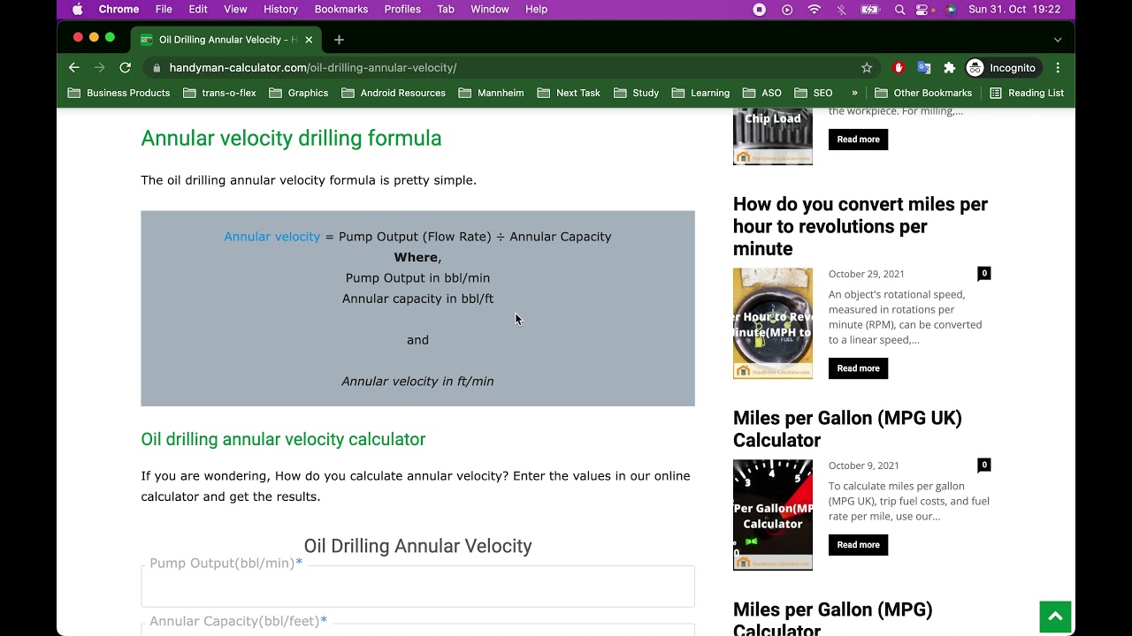The image size is (1132, 636).
Task: Open the View menu
Action: click(x=235, y=9)
